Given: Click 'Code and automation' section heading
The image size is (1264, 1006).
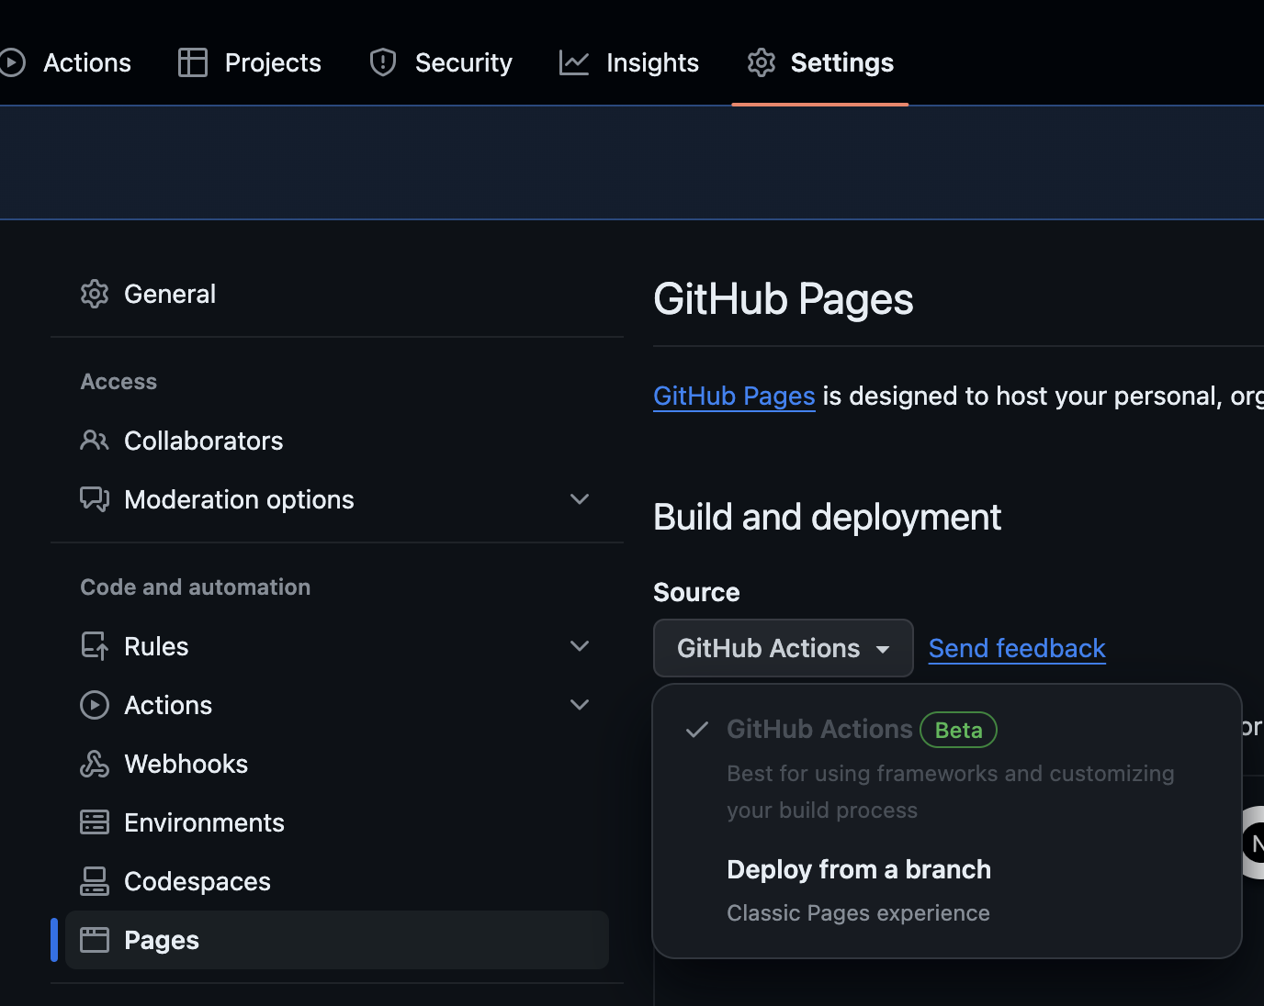Looking at the screenshot, I should click(196, 587).
